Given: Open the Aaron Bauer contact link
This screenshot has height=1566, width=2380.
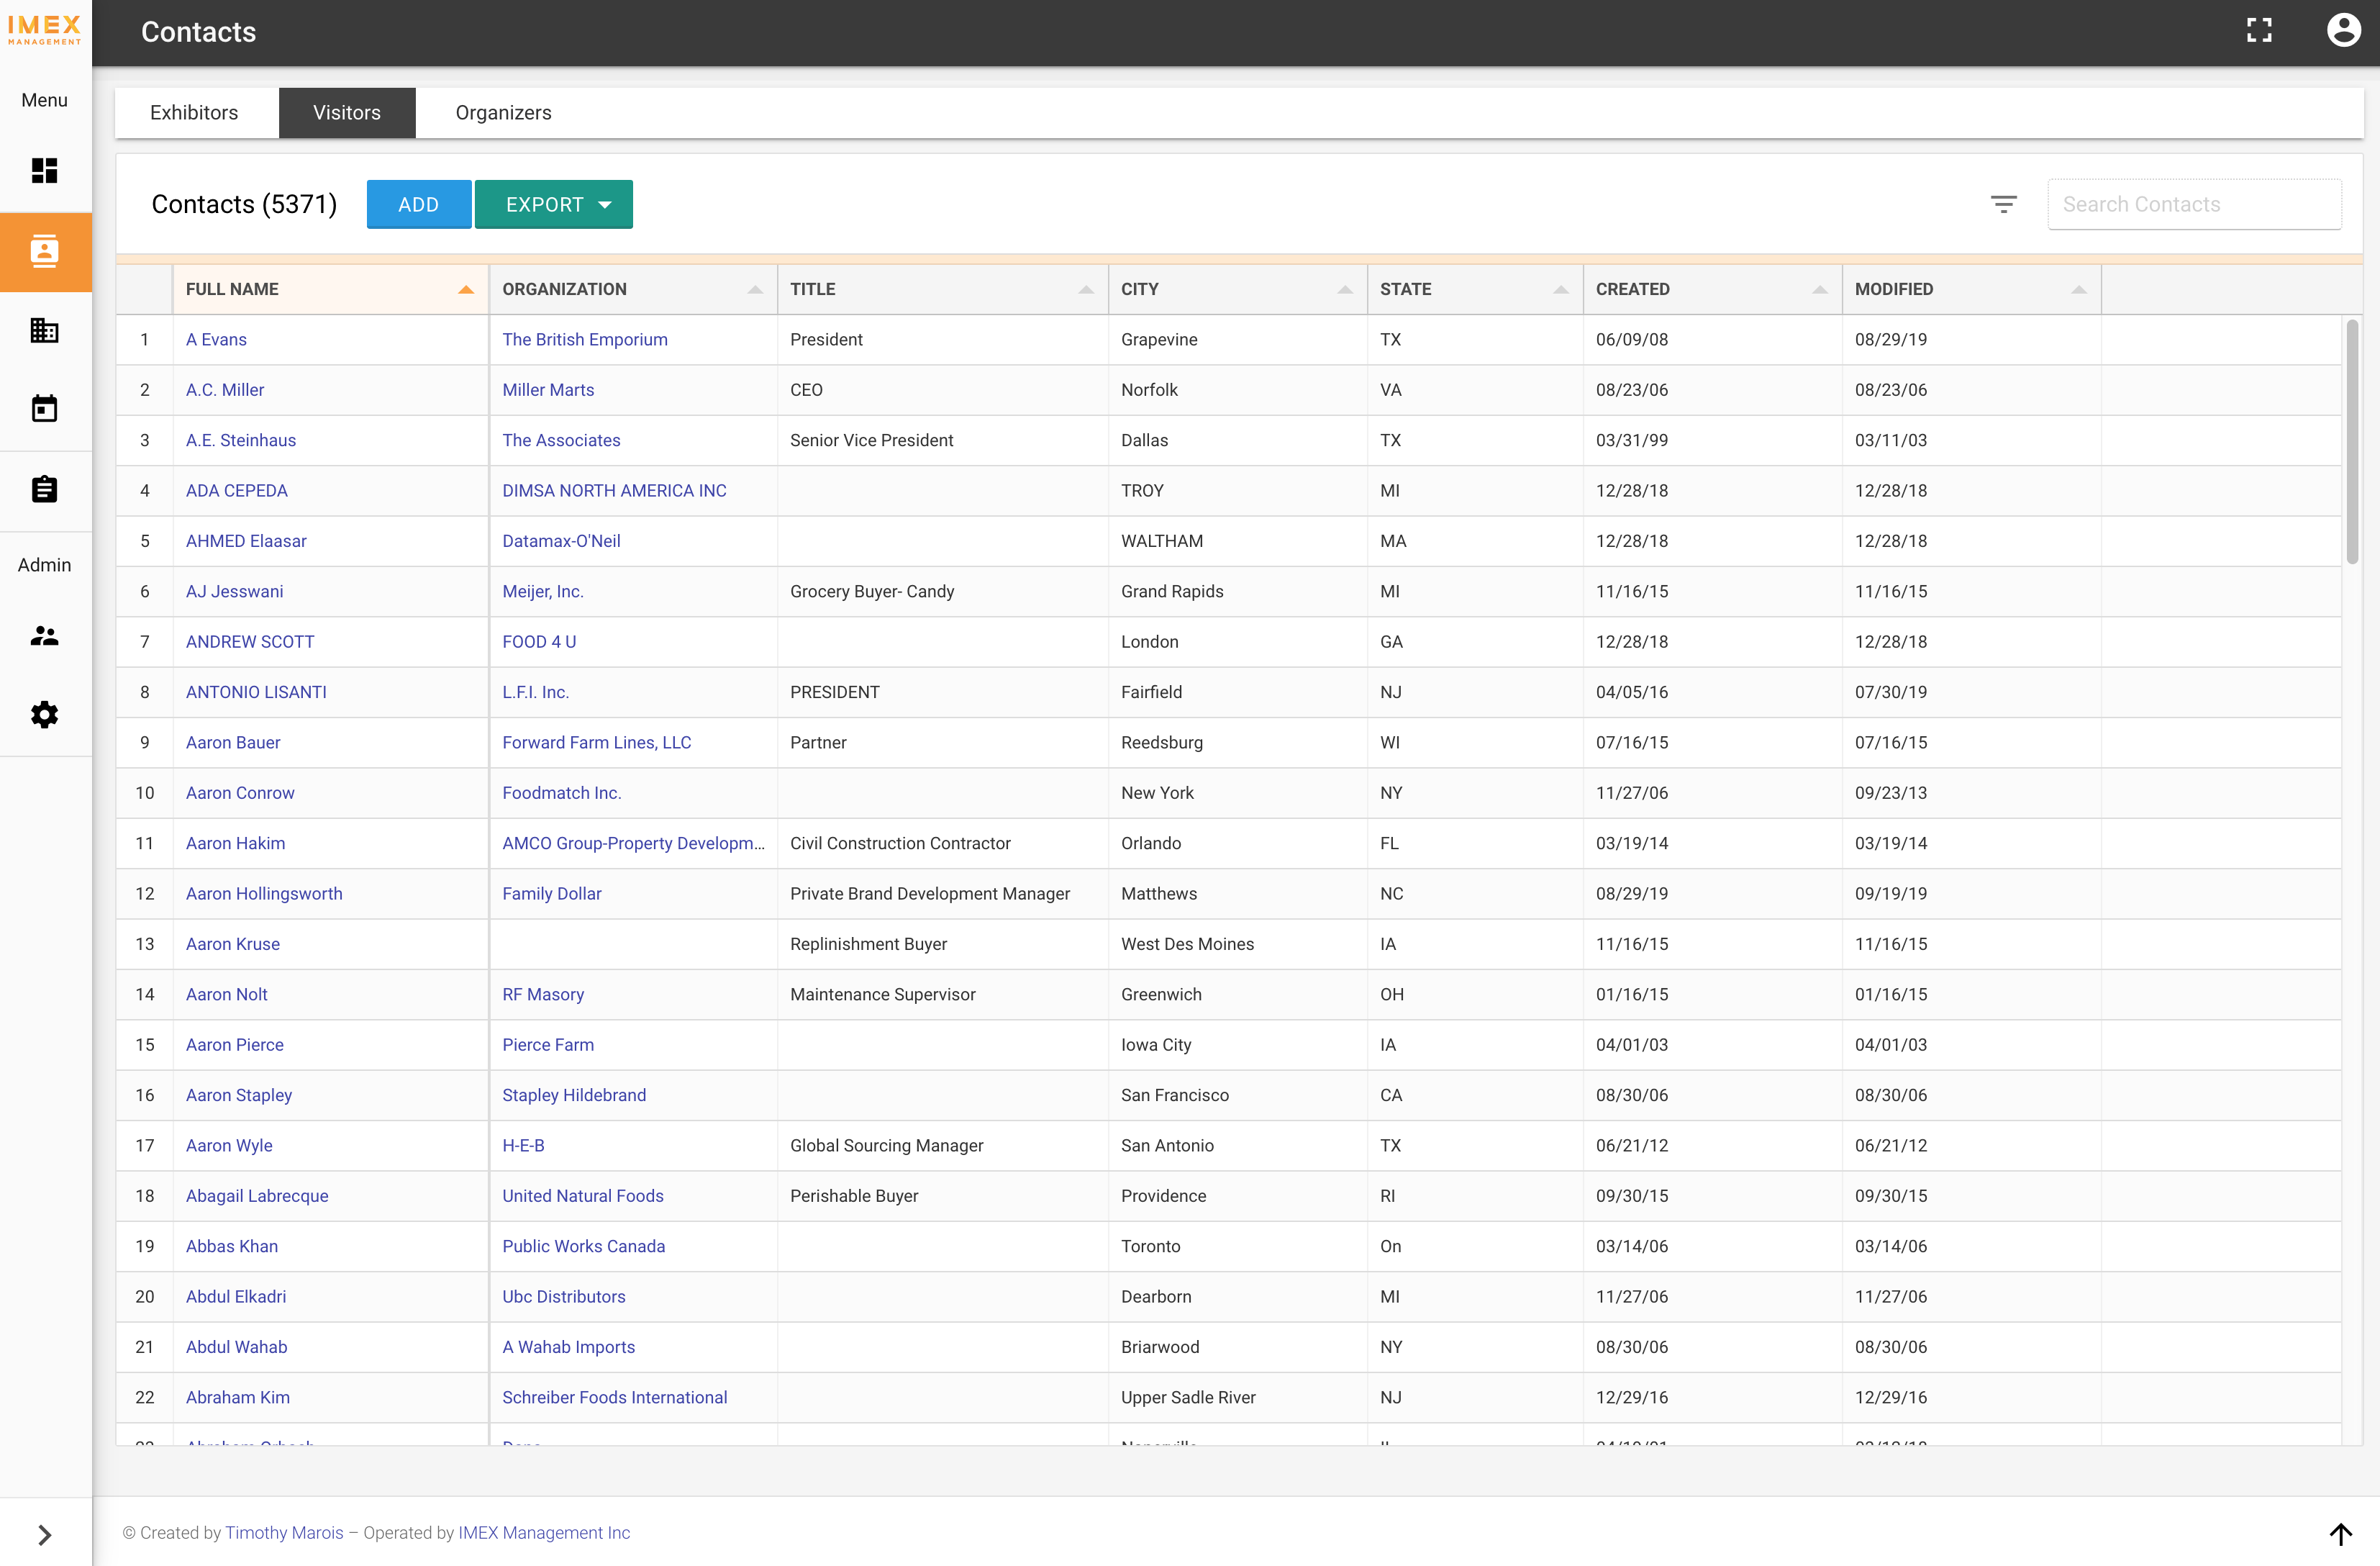Looking at the screenshot, I should click(x=233, y=742).
